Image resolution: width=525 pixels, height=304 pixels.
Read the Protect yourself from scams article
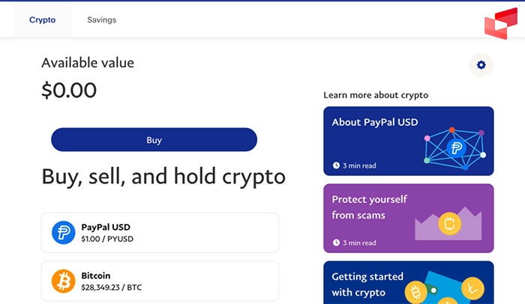click(x=370, y=207)
